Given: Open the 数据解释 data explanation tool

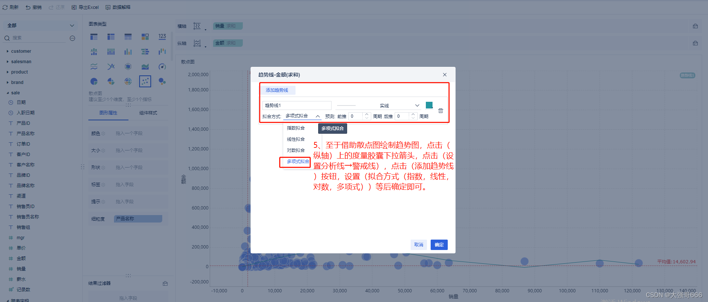Looking at the screenshot, I should tap(118, 7).
